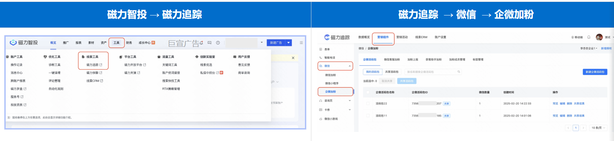Open the dropdown arrow beside 新建广告
Screen dimensions: 614x141
(x=289, y=43)
